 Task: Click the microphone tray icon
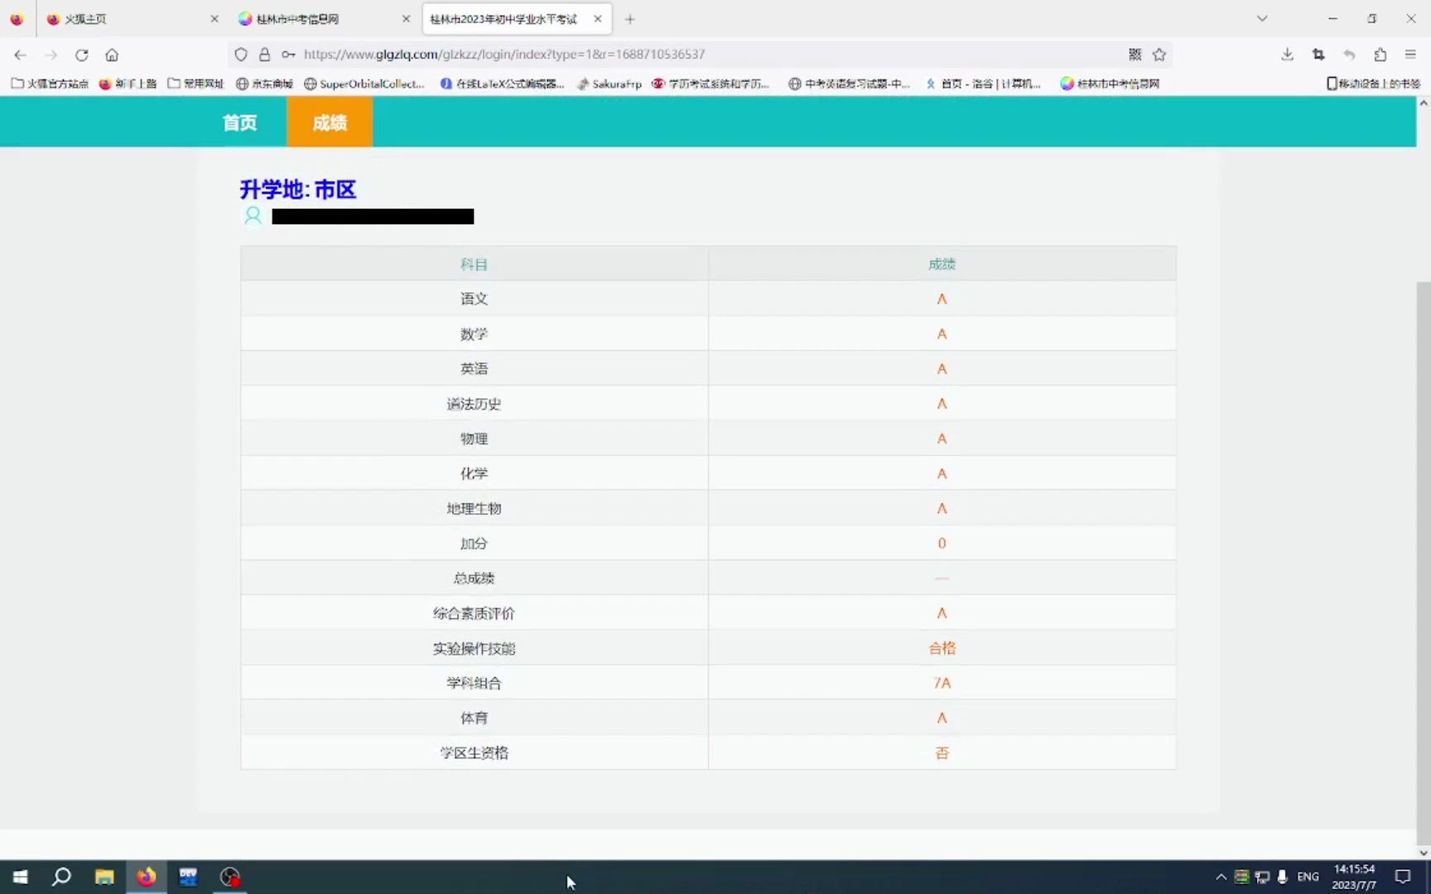click(x=1282, y=877)
